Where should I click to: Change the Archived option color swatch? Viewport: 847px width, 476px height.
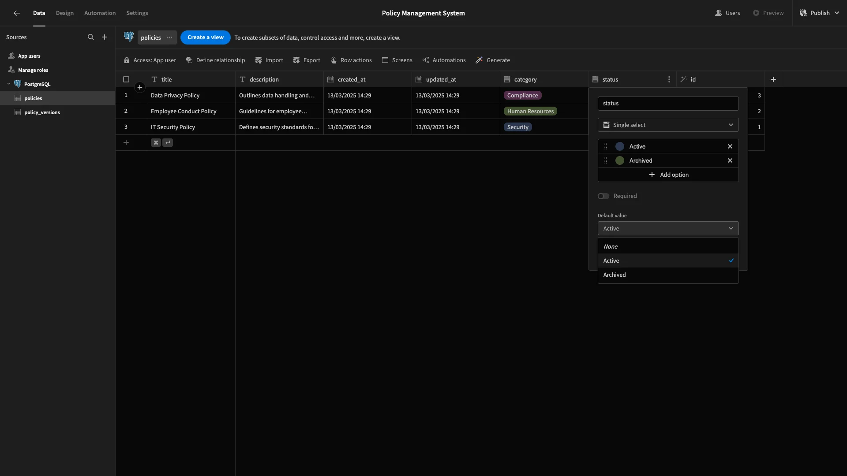tap(620, 160)
